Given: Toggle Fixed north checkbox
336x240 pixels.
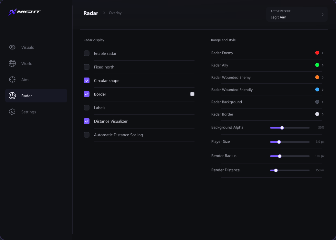Looking at the screenshot, I should pos(87,67).
